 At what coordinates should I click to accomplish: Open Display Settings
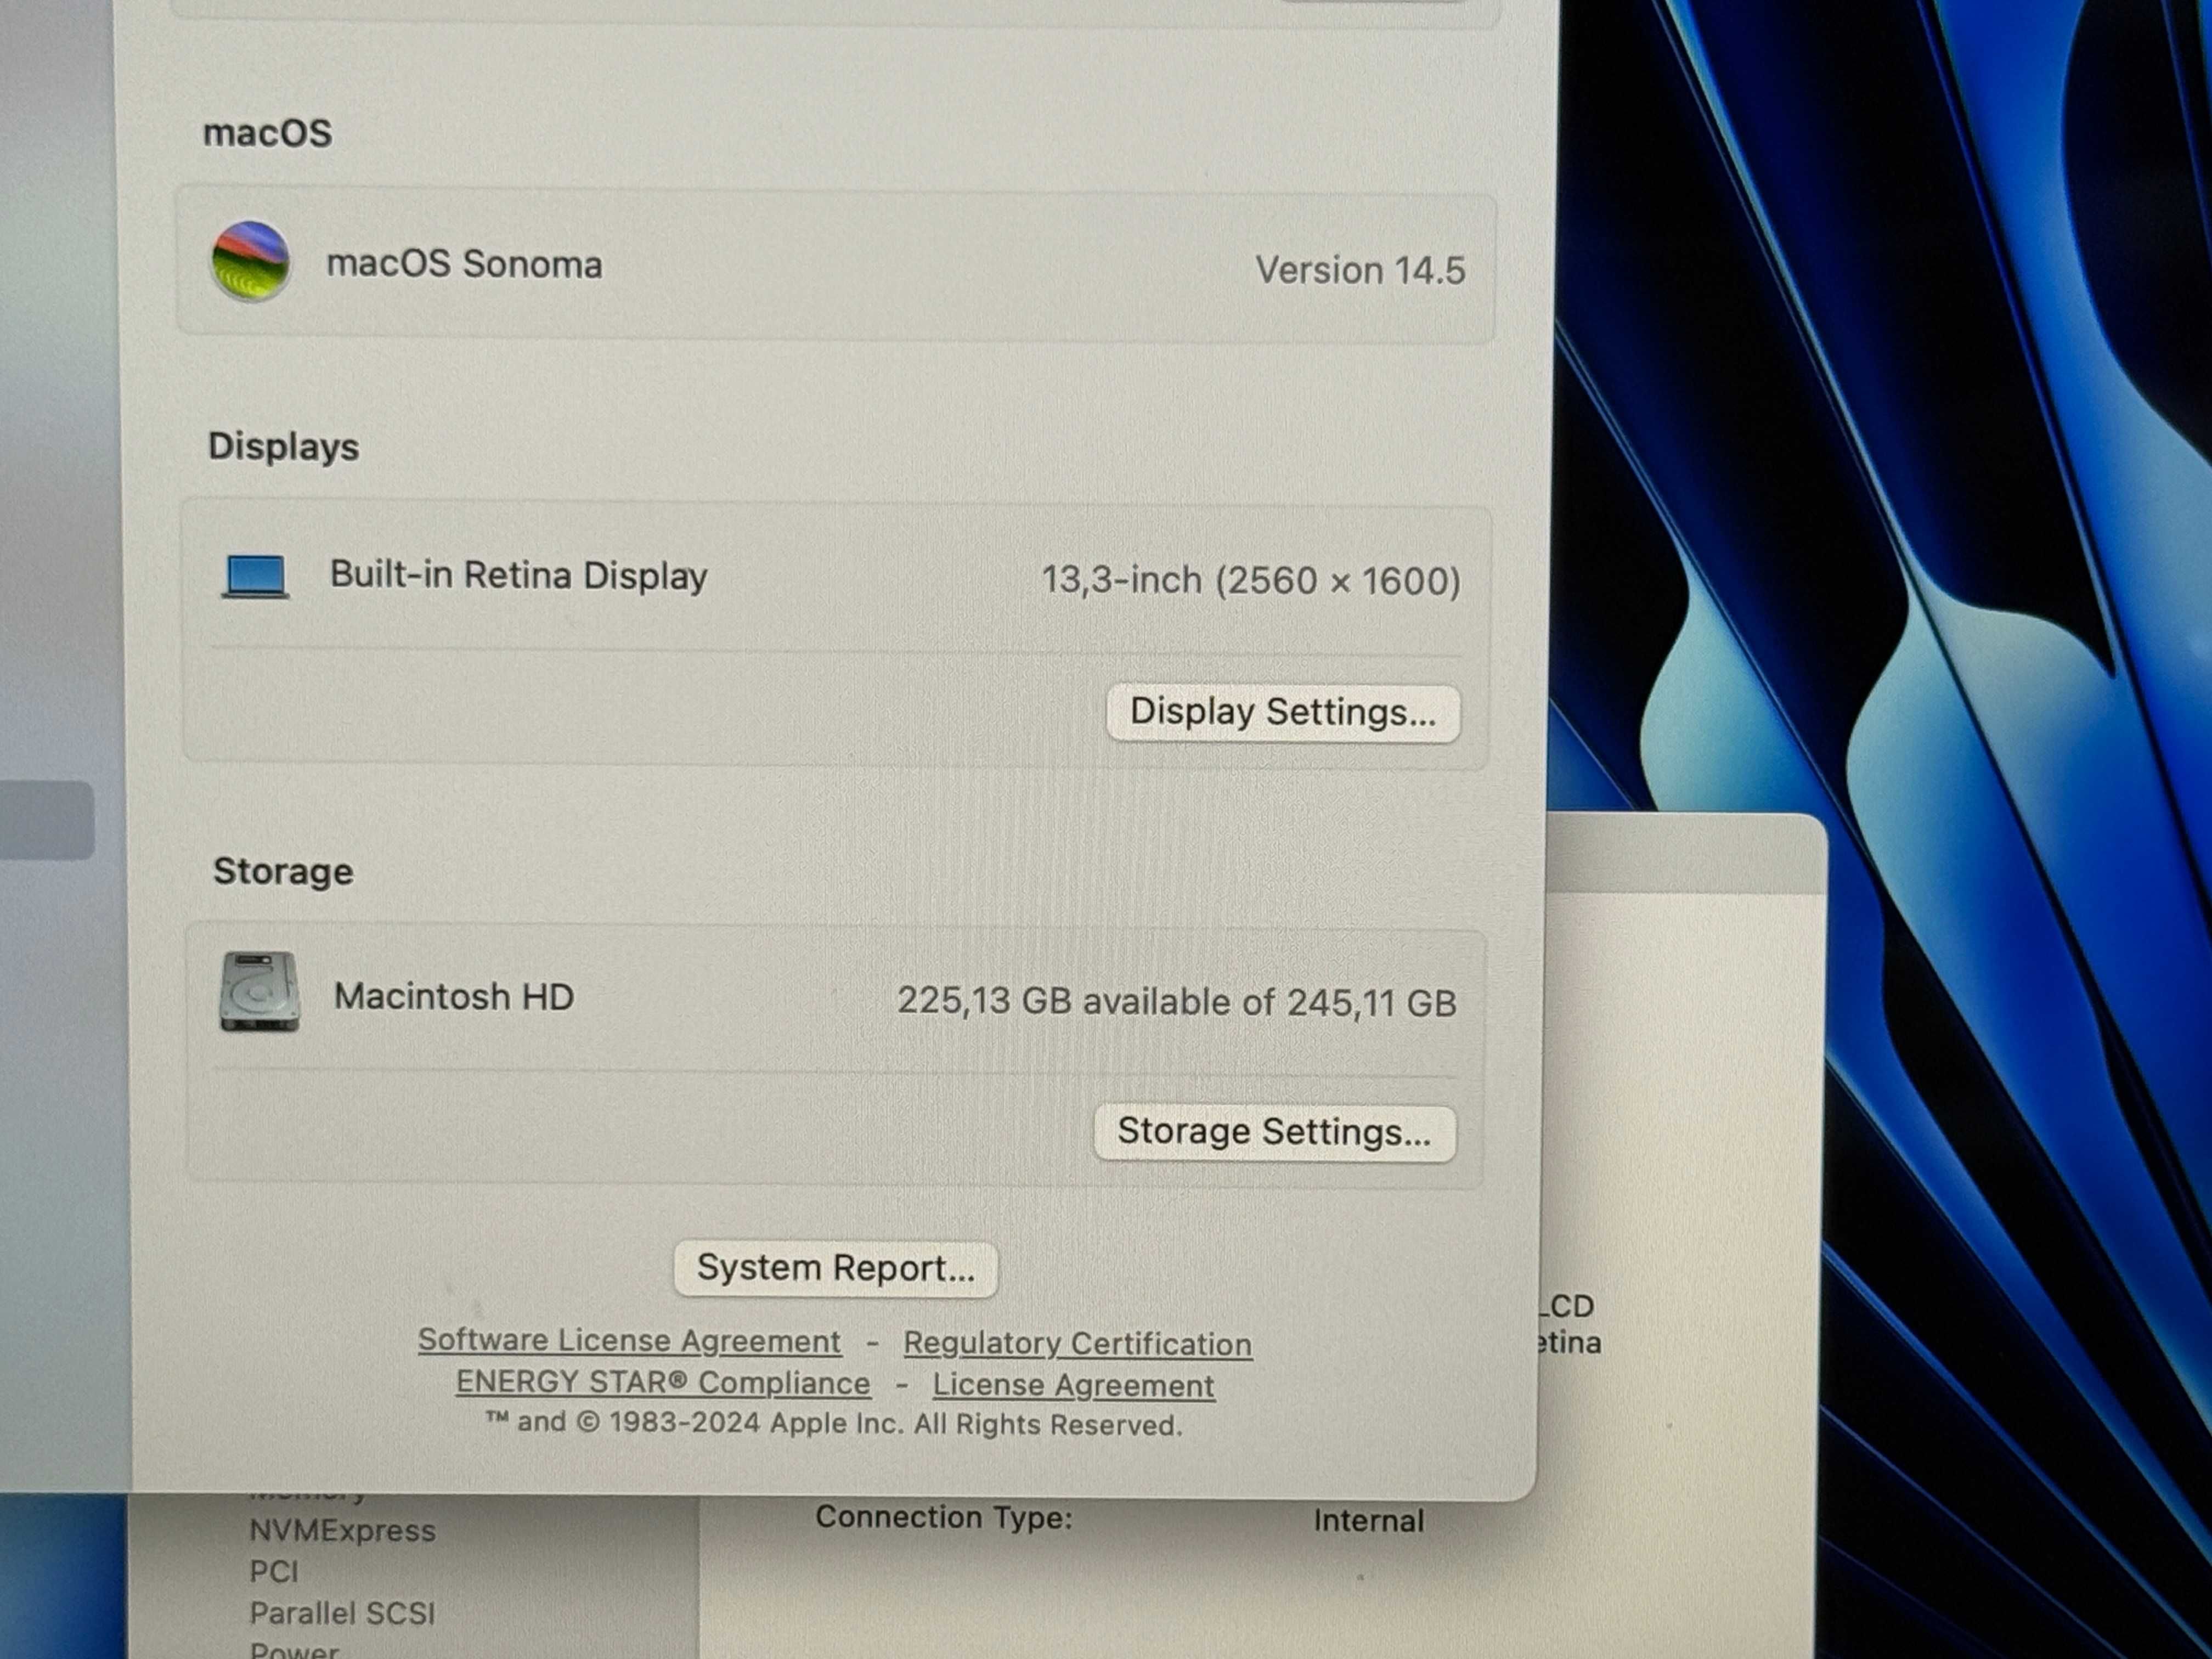(1283, 713)
